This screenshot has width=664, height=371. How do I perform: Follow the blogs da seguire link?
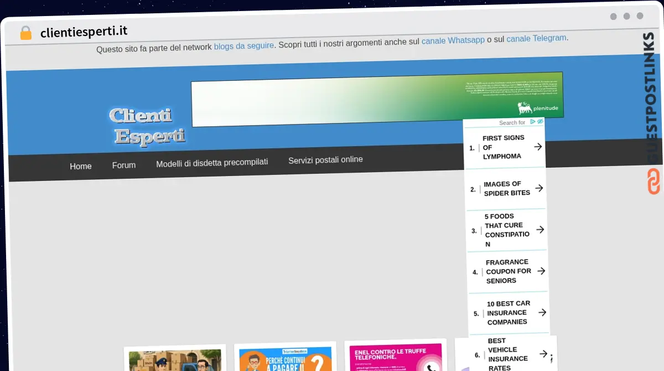click(244, 46)
